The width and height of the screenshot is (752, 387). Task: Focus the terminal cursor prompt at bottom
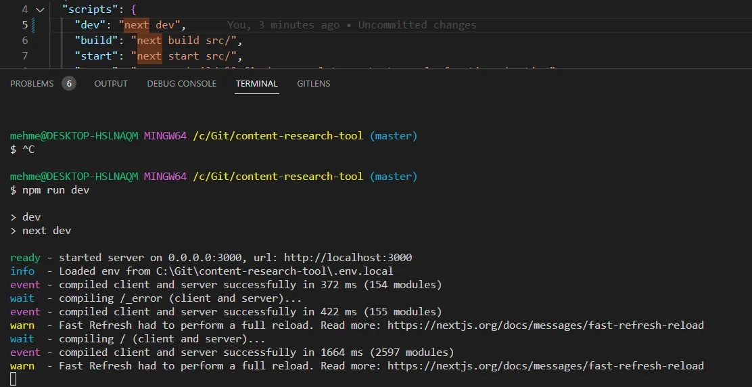pos(14,380)
